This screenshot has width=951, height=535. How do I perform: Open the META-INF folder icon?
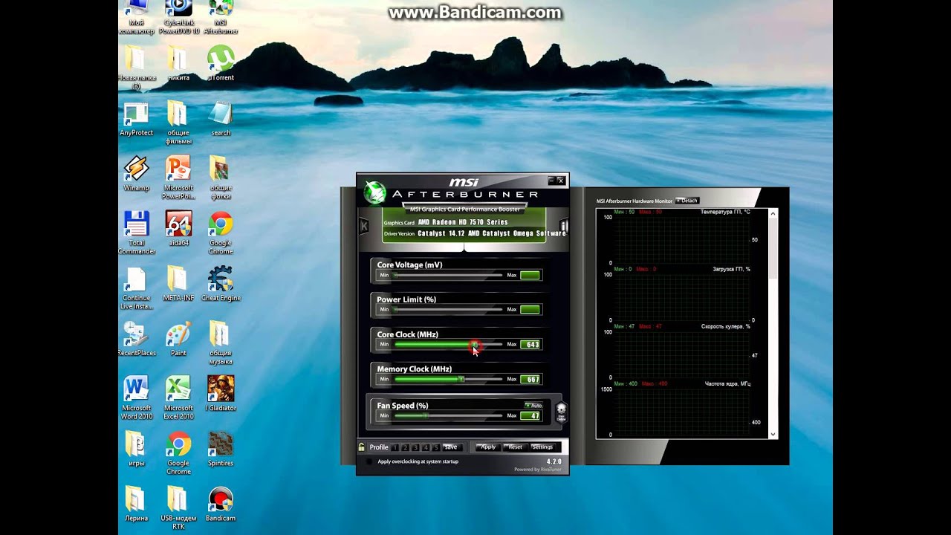tap(178, 284)
